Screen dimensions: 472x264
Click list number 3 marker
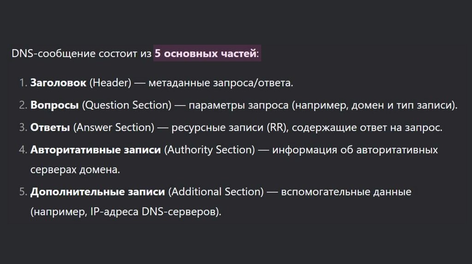coord(24,127)
